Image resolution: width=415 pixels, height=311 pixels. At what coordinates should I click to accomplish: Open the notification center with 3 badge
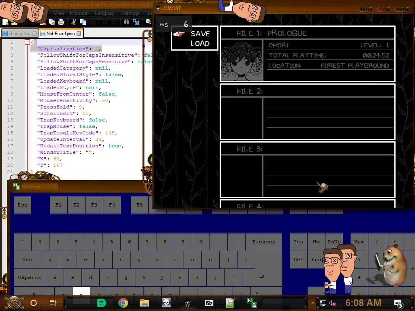pyautogui.click(x=398, y=303)
